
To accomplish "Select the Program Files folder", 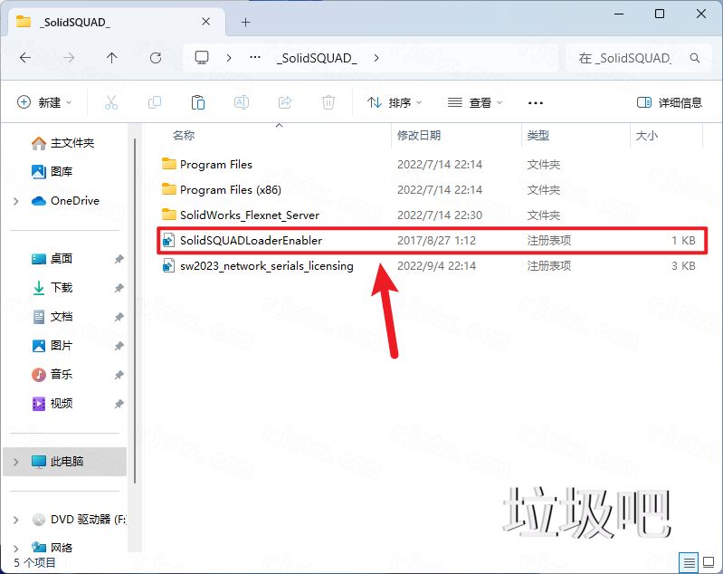I will point(215,164).
